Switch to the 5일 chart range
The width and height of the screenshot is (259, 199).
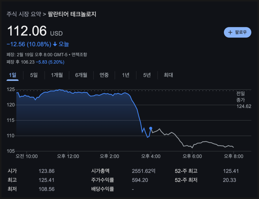34,75
